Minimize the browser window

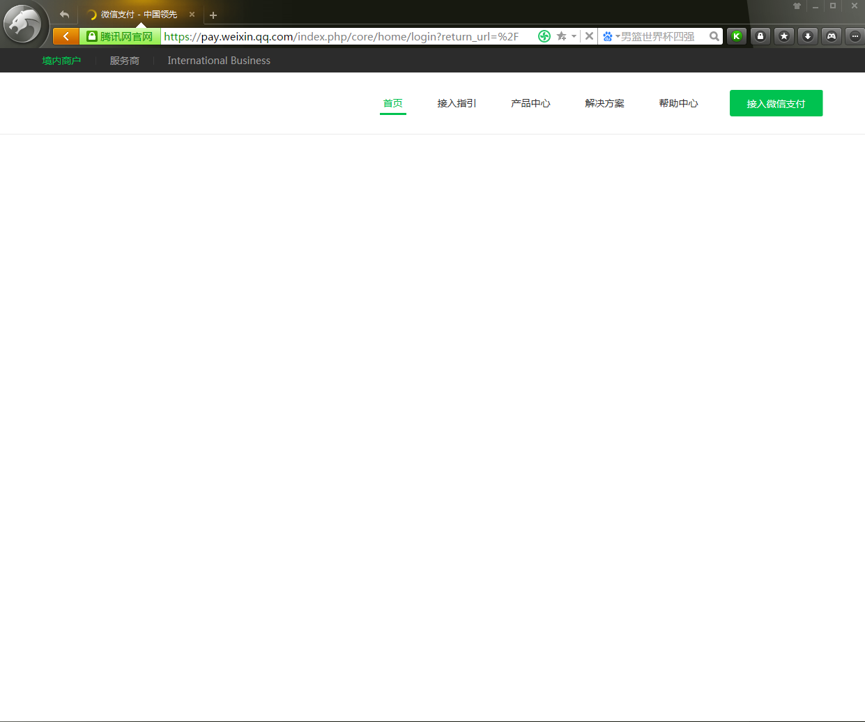(815, 6)
